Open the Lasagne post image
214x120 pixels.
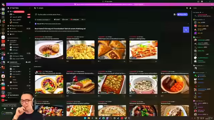[143, 50]
